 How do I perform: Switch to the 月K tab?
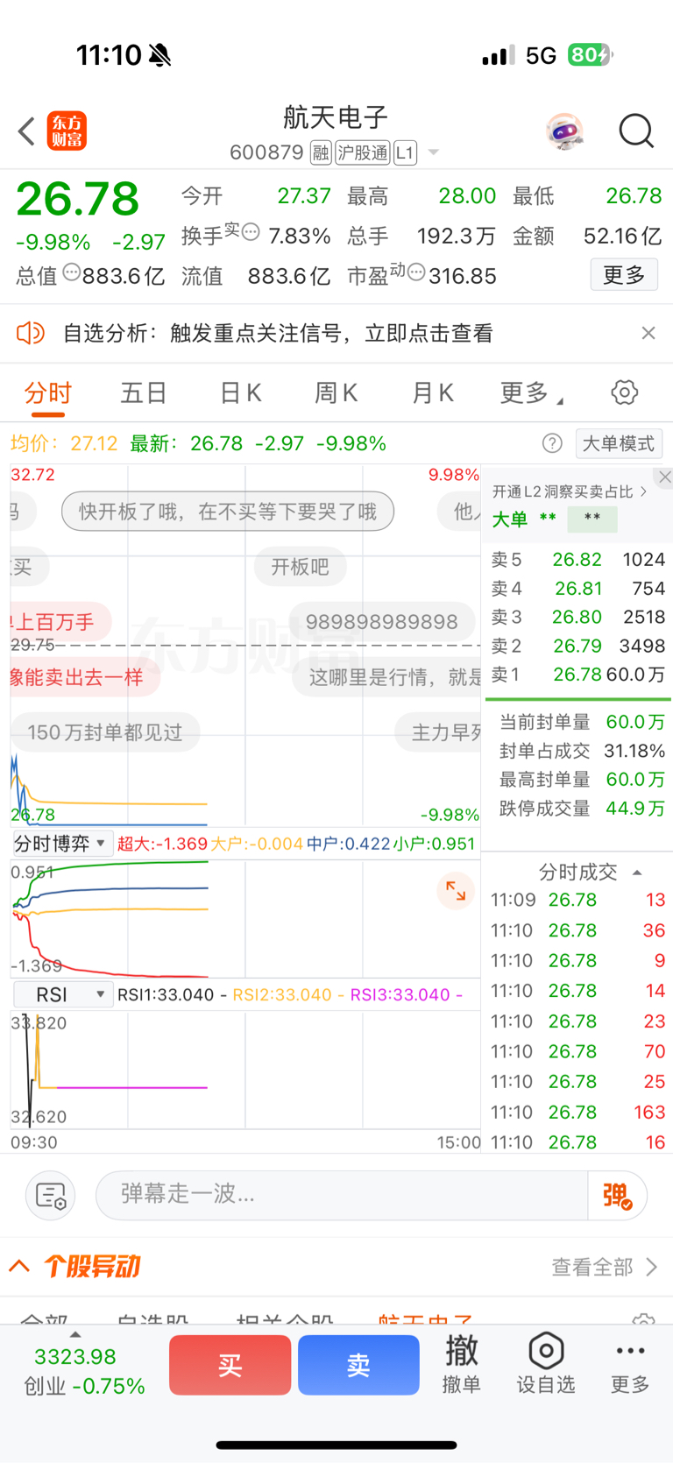(433, 392)
